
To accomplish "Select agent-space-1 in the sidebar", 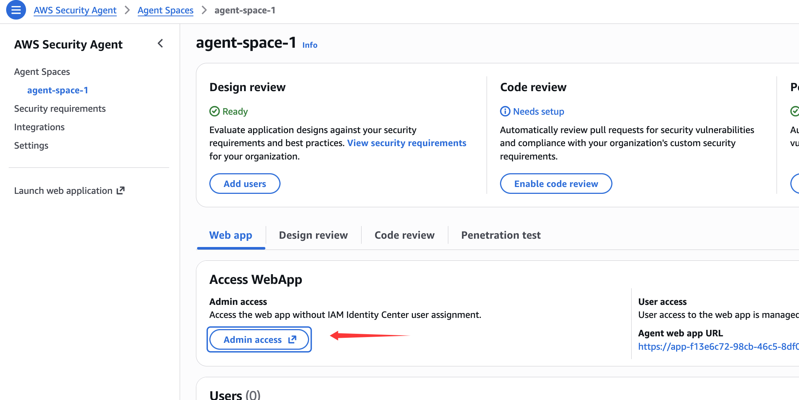I will point(57,90).
